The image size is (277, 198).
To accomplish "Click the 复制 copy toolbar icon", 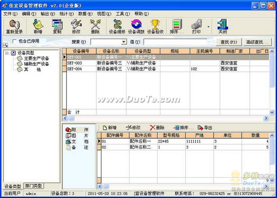I will coord(57,24).
